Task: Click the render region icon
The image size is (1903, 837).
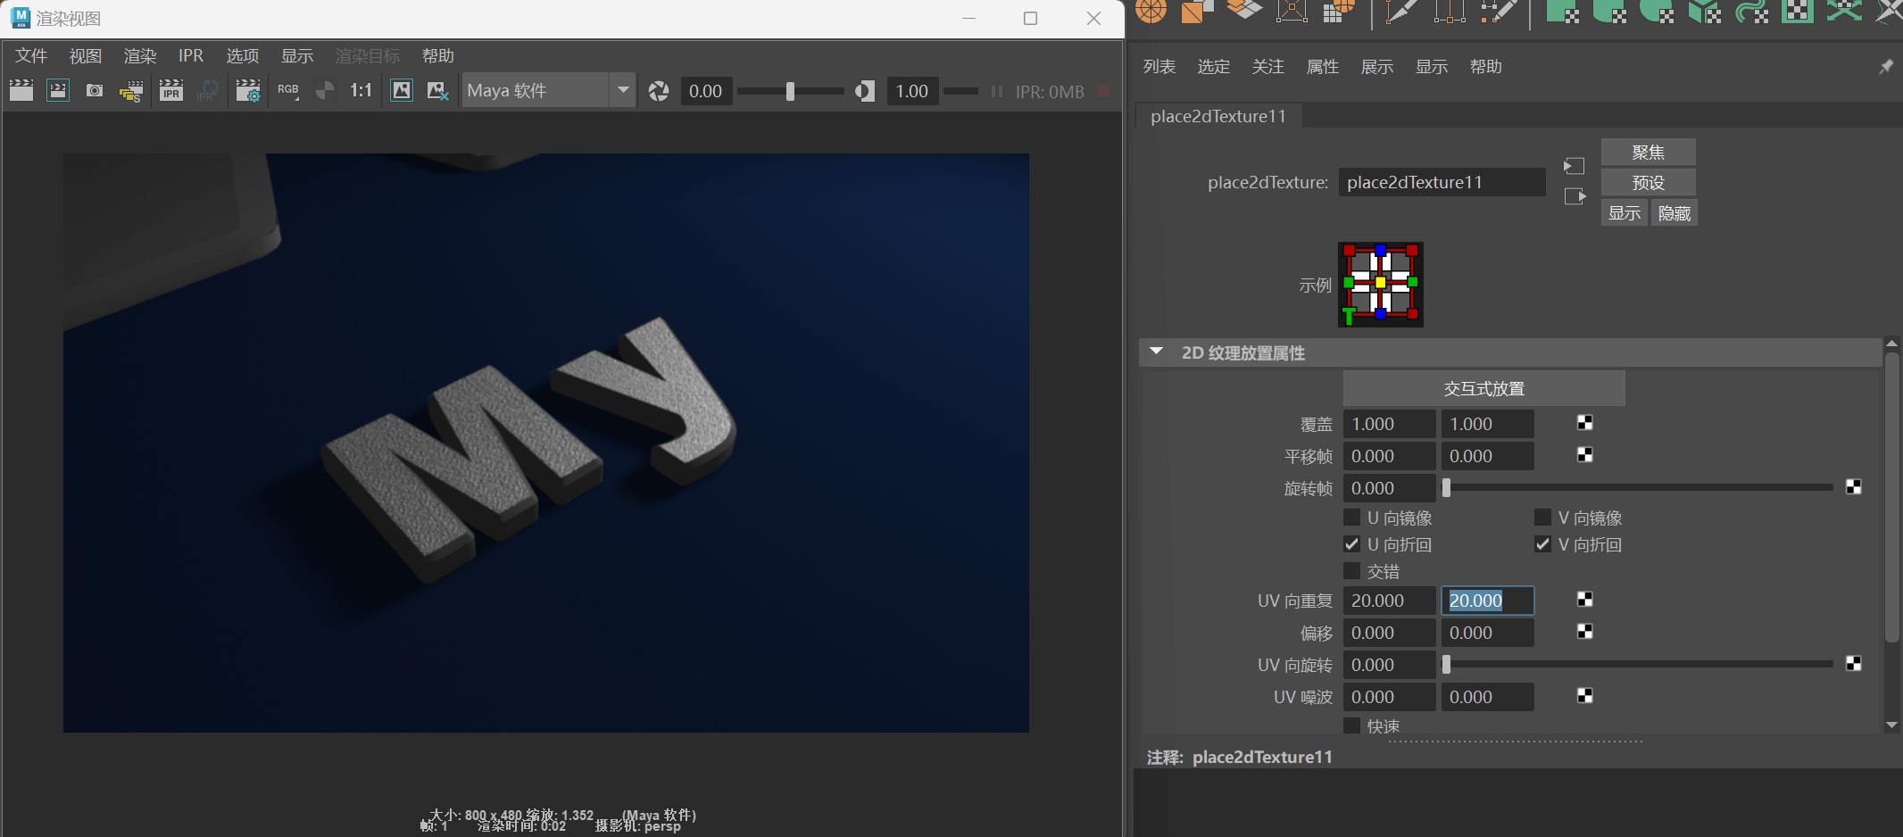Action: tap(58, 90)
